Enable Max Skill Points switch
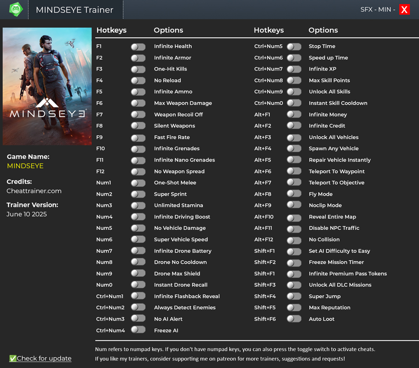 [294, 80]
